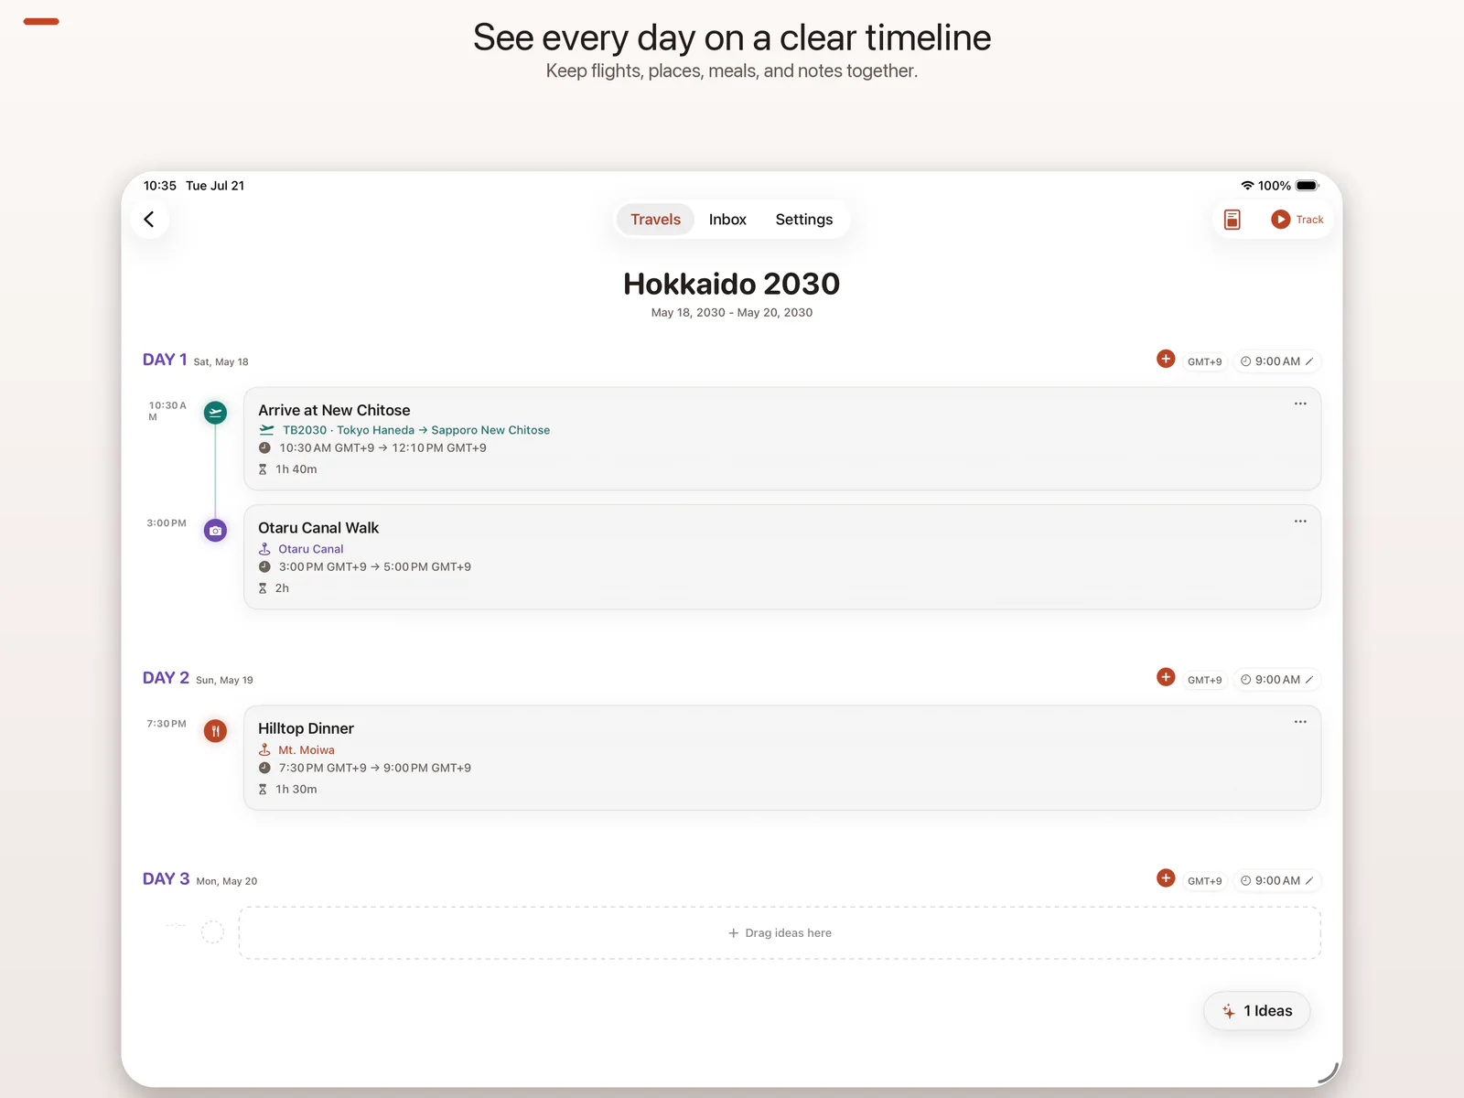
Task: Click the battery status icon
Action: point(1308,186)
